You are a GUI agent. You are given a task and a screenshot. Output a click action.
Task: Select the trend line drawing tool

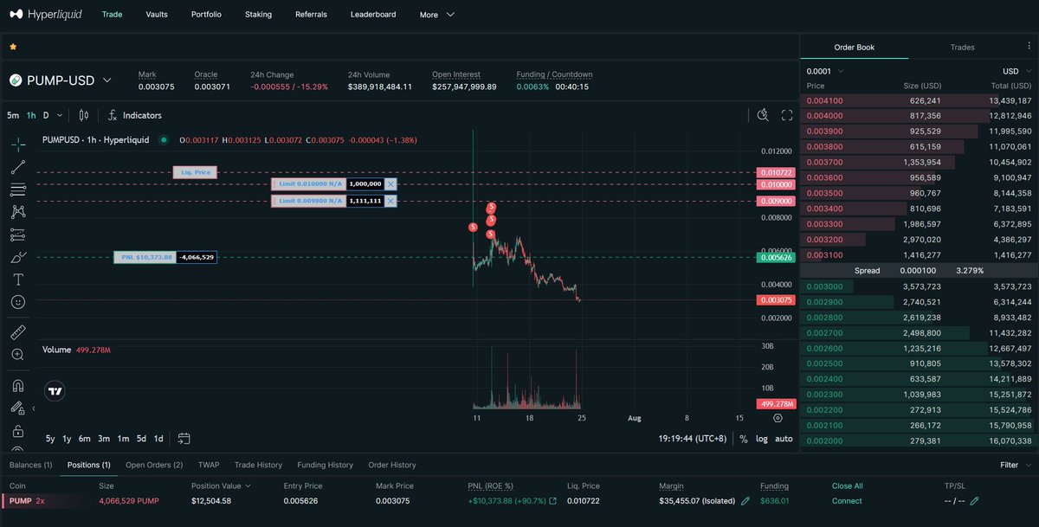18,167
